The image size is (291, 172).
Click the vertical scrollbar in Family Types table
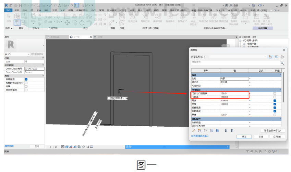[283, 87]
